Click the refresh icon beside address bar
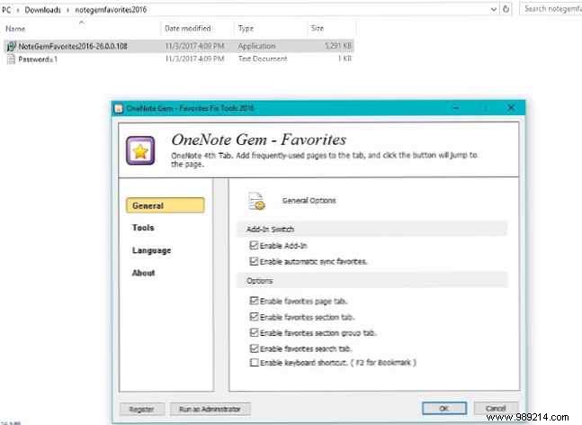This screenshot has height=425, width=582. 506,9
